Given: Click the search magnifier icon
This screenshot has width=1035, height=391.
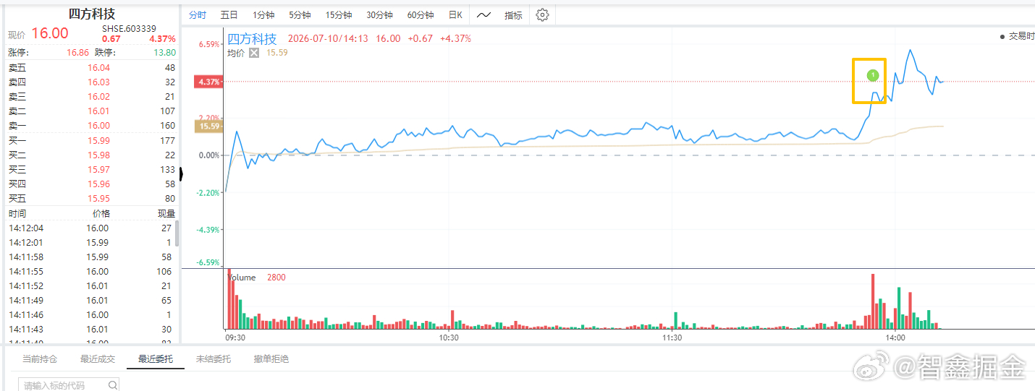Looking at the screenshot, I should [113, 385].
